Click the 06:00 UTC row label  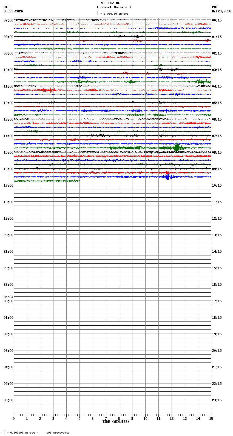pyautogui.click(x=8, y=400)
